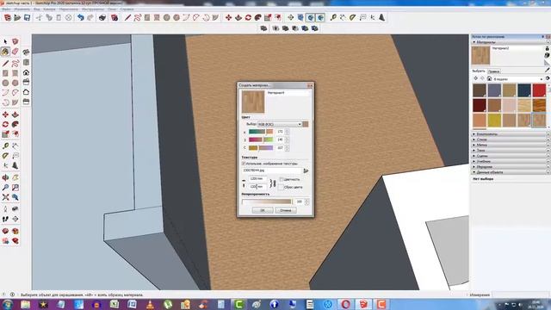This screenshot has width=551, height=310.
Task: Choose the Move tool in left toolbar
Action: [x=5, y=115]
